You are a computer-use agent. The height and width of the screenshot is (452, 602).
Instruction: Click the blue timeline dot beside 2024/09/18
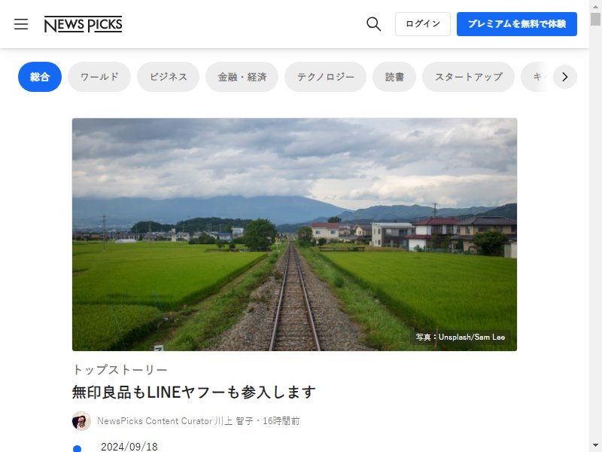tap(78, 448)
